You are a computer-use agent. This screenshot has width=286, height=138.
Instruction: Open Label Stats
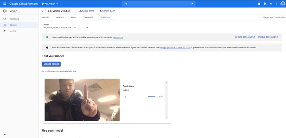click(x=87, y=11)
